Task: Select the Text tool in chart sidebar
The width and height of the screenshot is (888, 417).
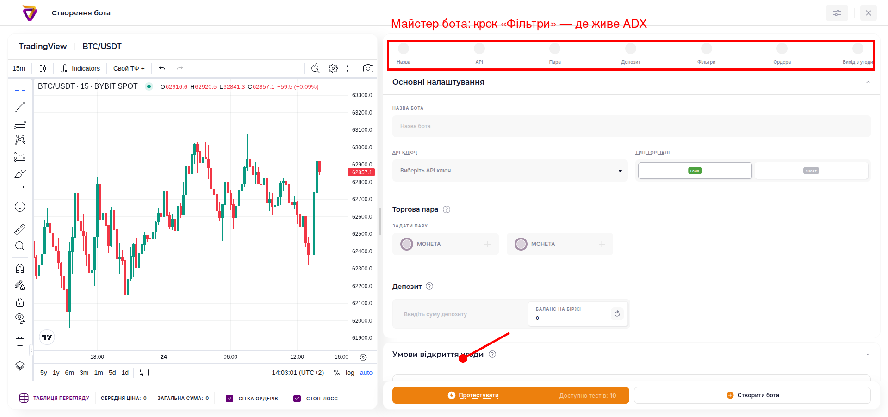Action: 20,190
